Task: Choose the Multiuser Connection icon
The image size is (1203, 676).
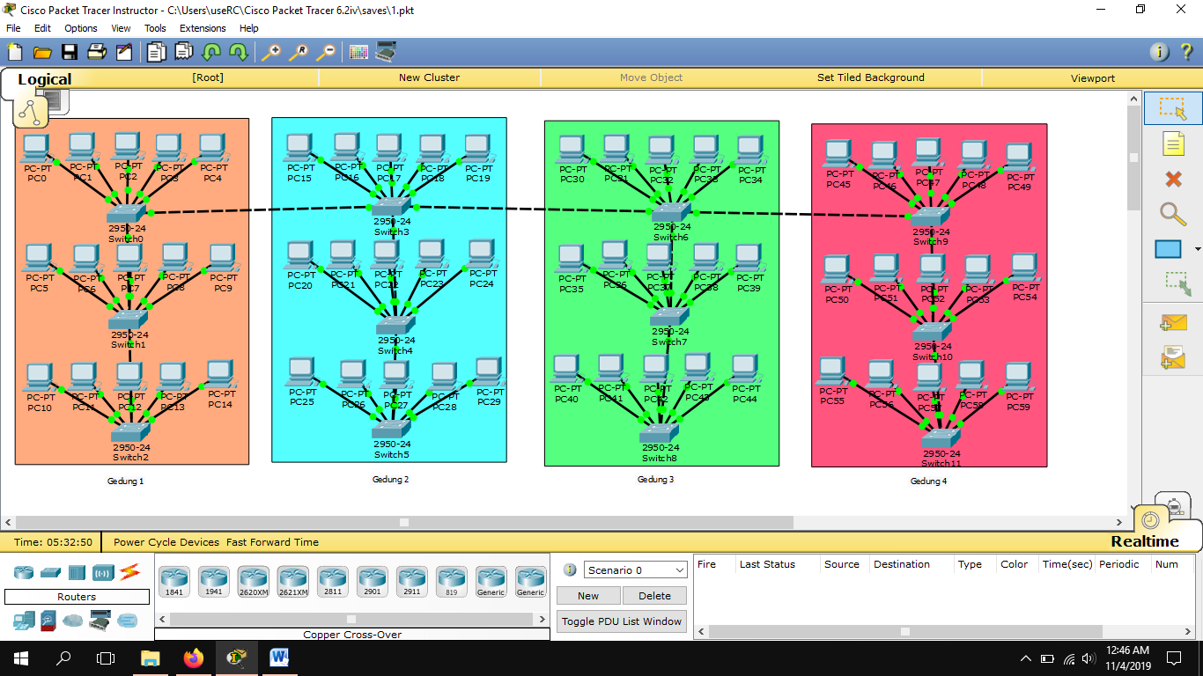Action: pos(129,621)
